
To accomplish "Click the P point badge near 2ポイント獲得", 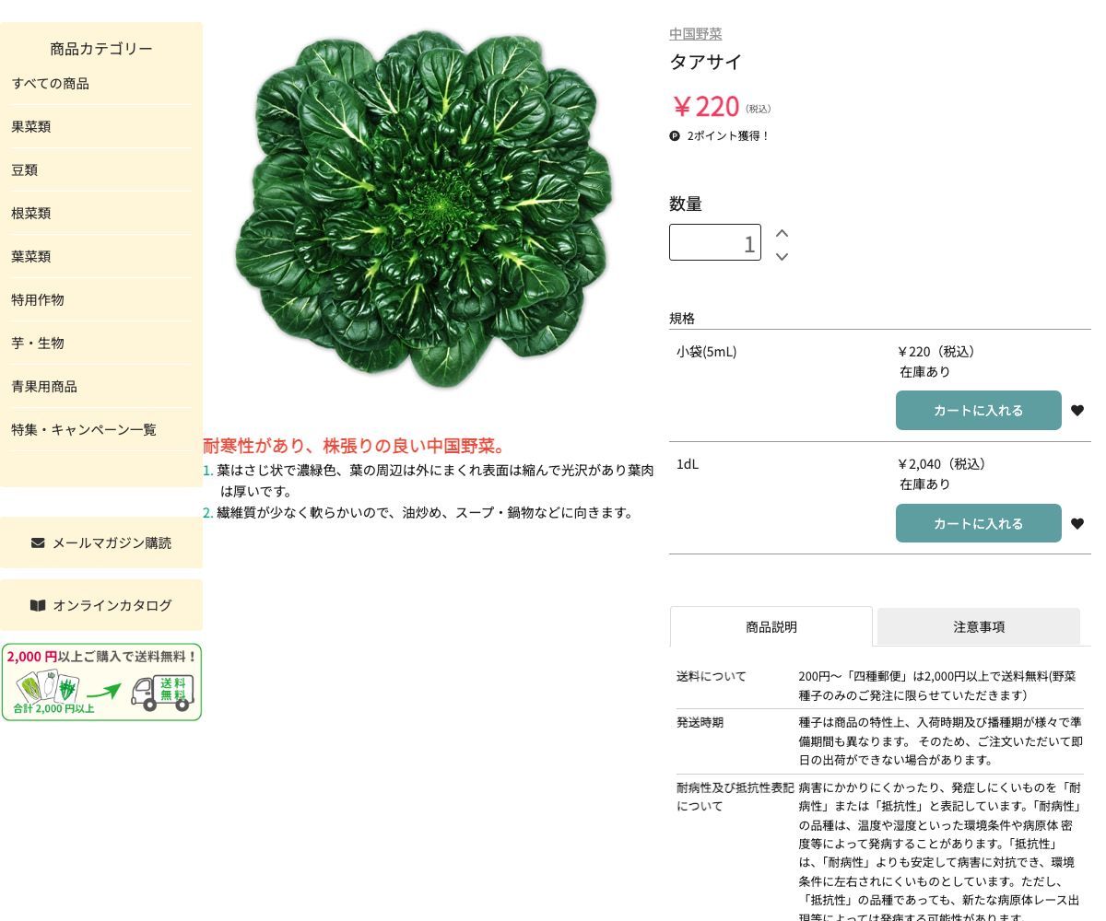I will 674,135.
